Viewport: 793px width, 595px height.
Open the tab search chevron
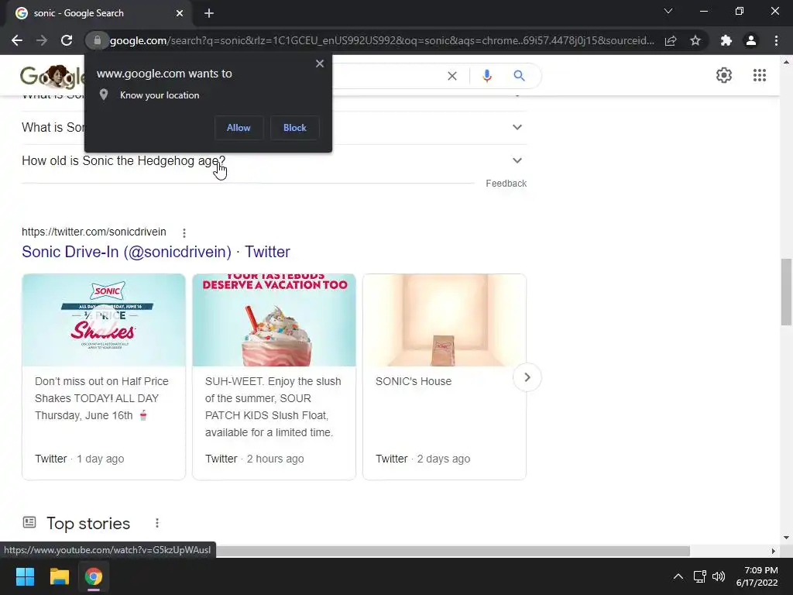(668, 11)
